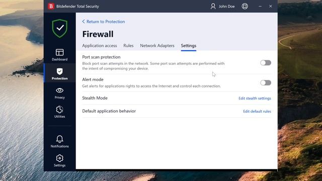Click Default application behavior label

tap(109, 111)
